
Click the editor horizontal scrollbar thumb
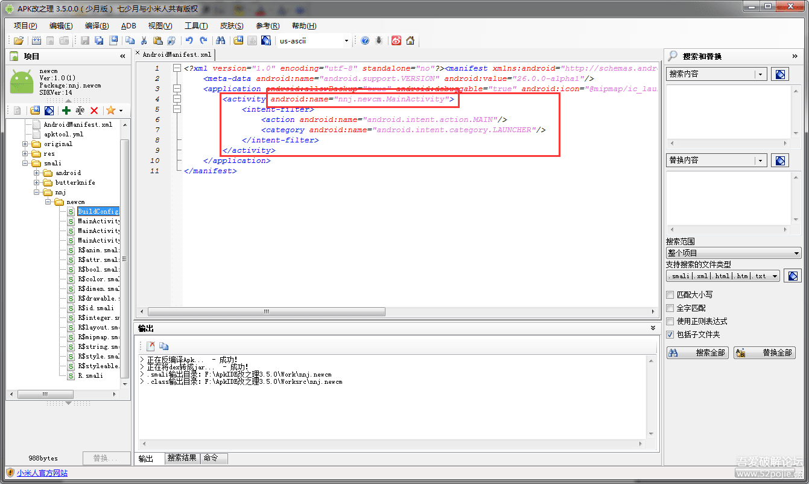(266, 312)
